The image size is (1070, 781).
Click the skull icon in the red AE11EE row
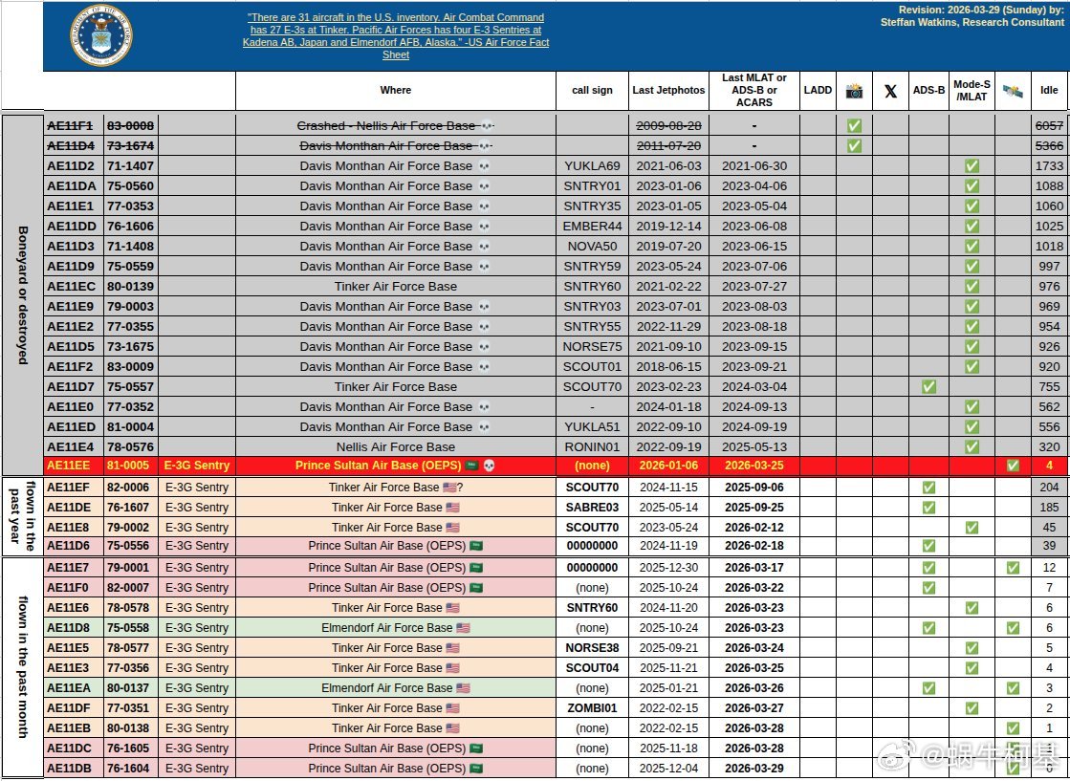(x=489, y=466)
